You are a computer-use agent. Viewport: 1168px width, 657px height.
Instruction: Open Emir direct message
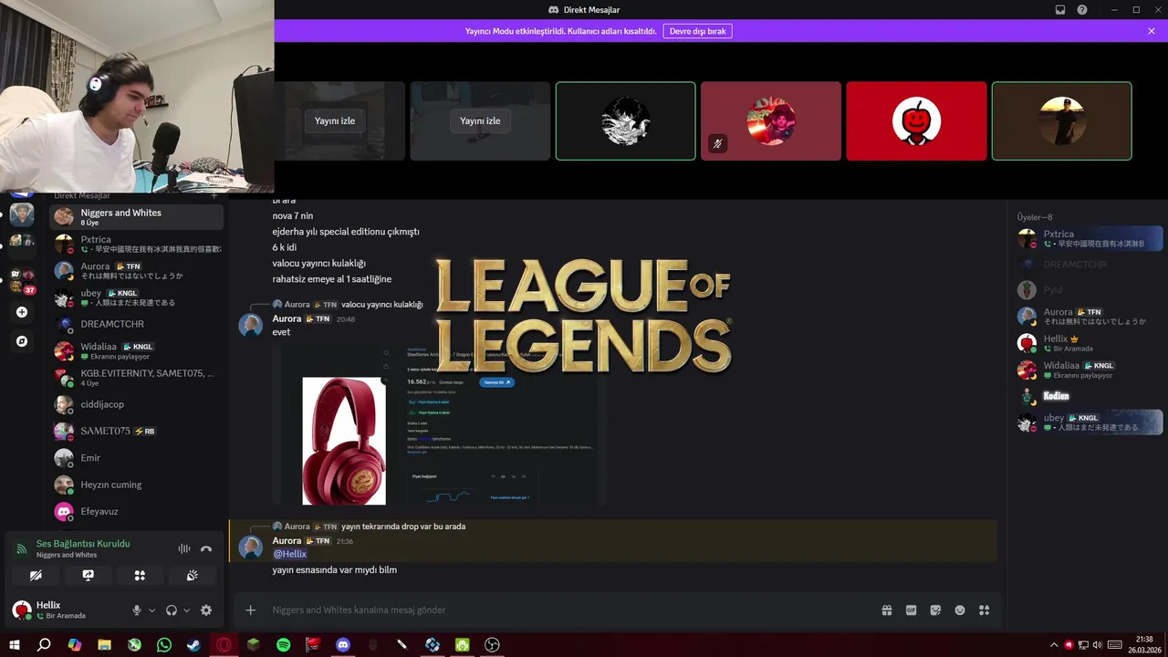pyautogui.click(x=137, y=458)
